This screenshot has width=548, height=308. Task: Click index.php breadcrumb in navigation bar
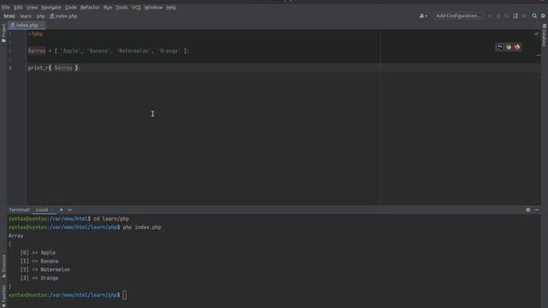63,16
